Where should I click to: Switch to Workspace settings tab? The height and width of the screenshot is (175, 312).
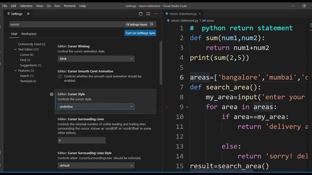(x=29, y=34)
